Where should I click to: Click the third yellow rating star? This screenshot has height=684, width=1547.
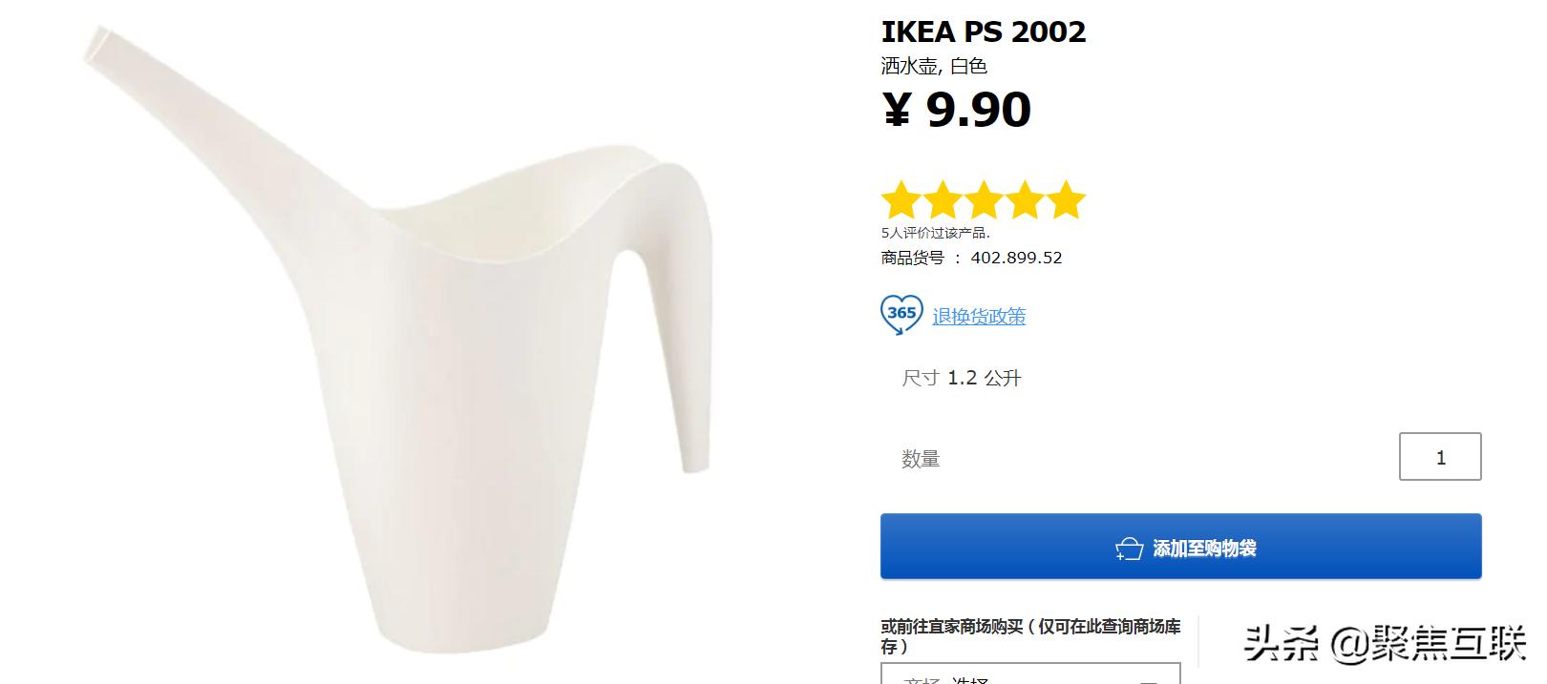point(984,201)
